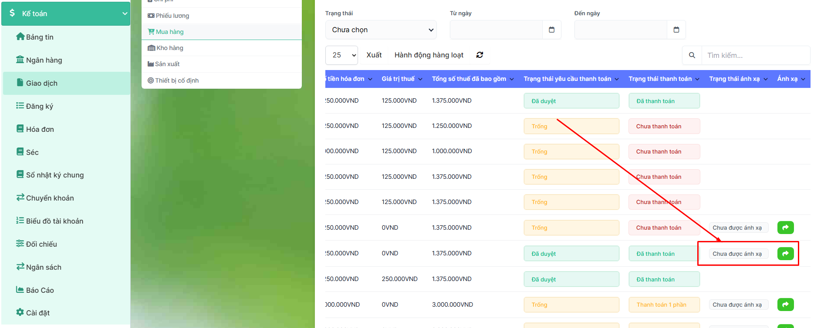
Task: Open Bảng tin from the sidebar
Action: pyautogui.click(x=40, y=37)
